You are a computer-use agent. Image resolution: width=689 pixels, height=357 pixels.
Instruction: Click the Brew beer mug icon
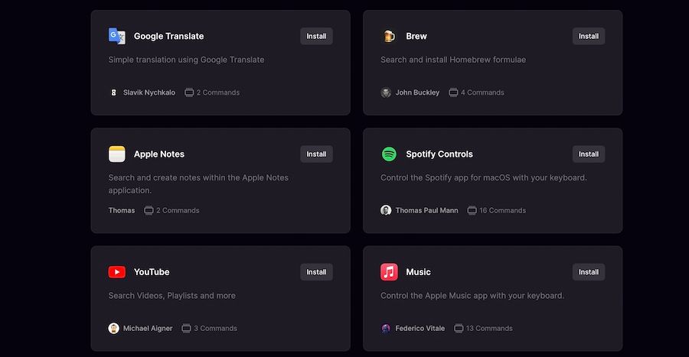(389, 36)
